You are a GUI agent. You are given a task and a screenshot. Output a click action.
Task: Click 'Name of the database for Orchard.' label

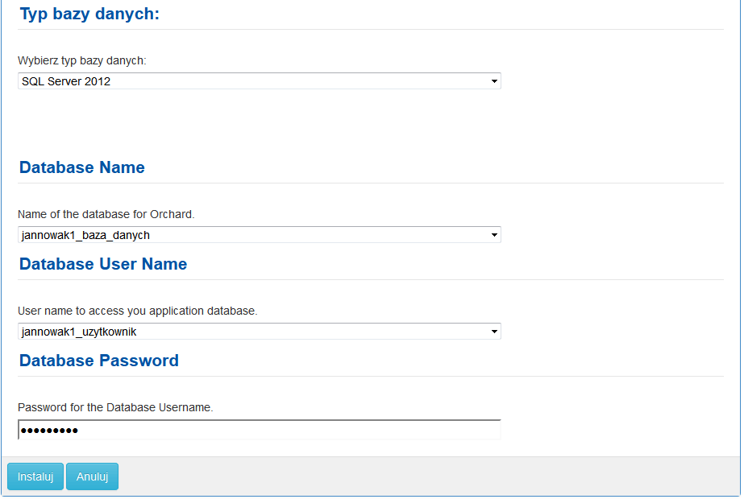coord(106,214)
